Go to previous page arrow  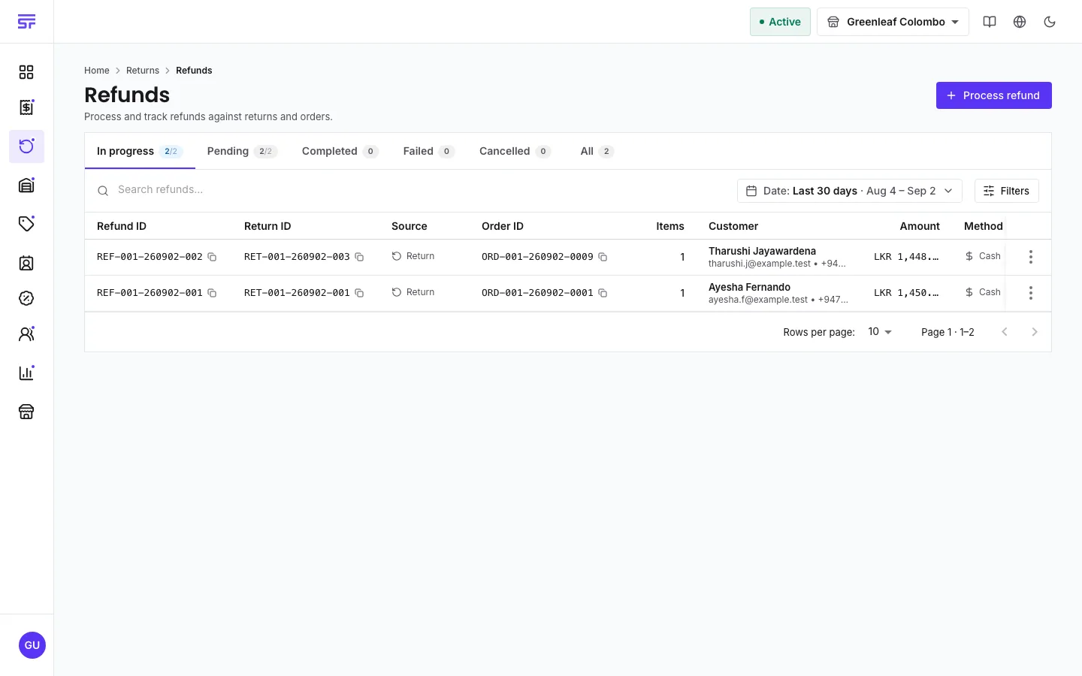coord(1005,332)
